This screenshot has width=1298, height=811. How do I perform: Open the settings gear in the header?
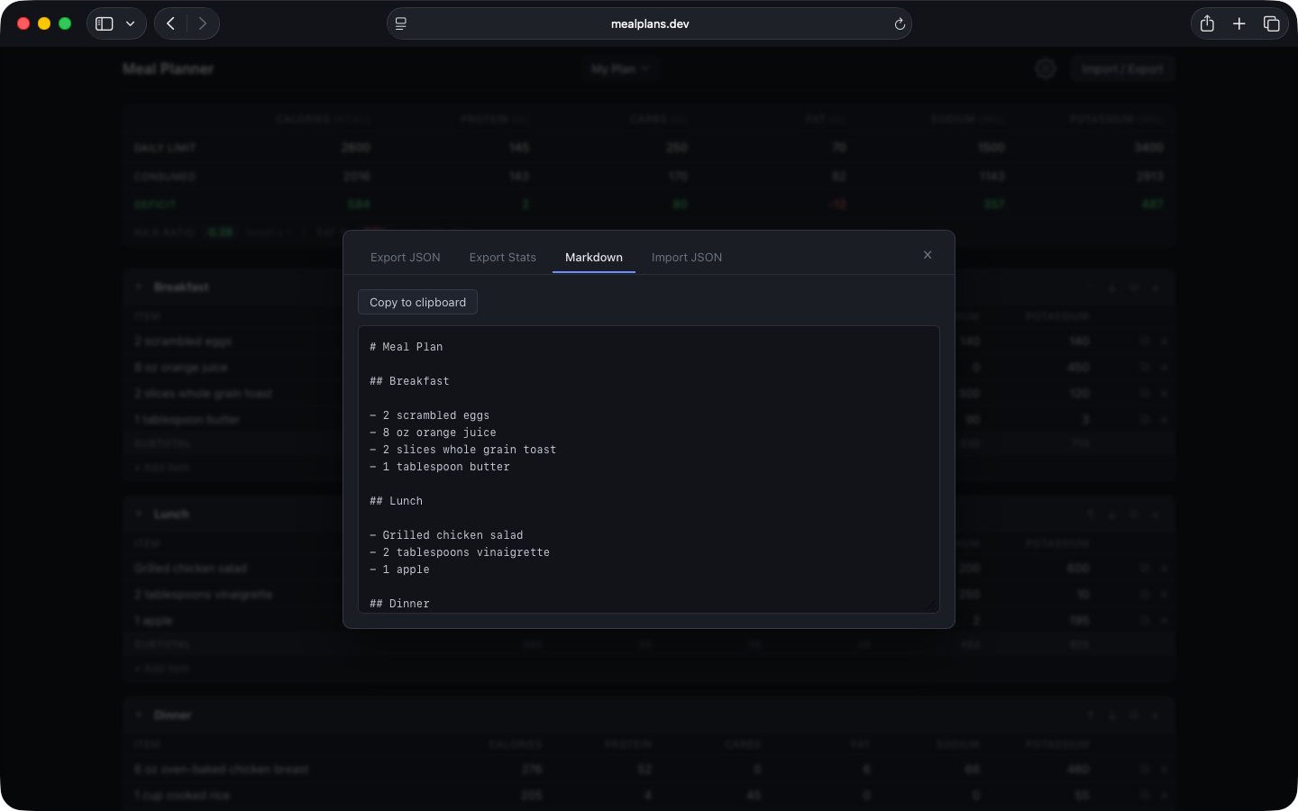pos(1046,68)
